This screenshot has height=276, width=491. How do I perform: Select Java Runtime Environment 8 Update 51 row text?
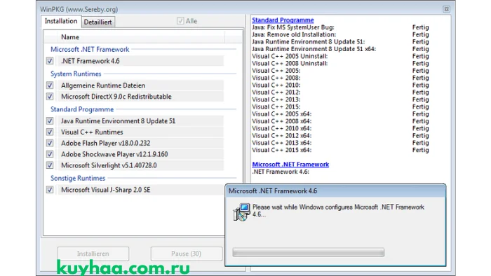pyautogui.click(x=118, y=121)
